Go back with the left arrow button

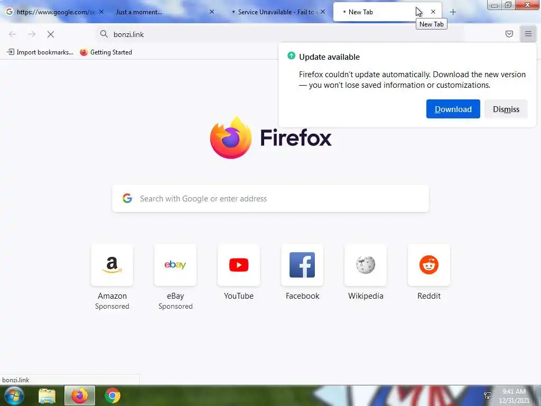point(13,34)
